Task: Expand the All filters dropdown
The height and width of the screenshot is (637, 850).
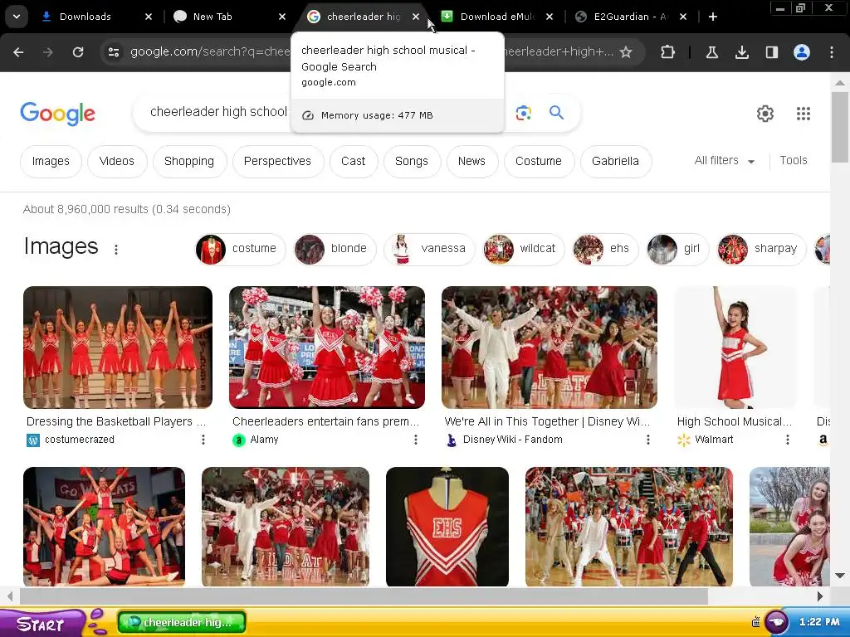Action: [724, 160]
